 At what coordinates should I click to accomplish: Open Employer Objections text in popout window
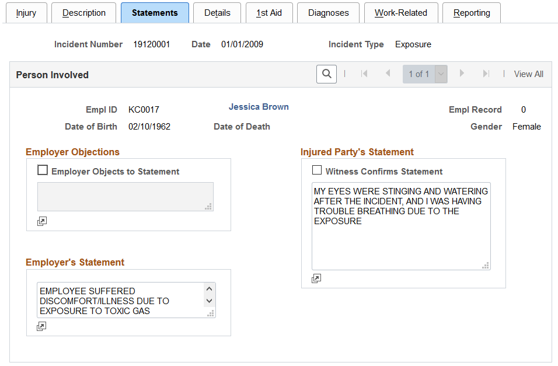coord(42,221)
